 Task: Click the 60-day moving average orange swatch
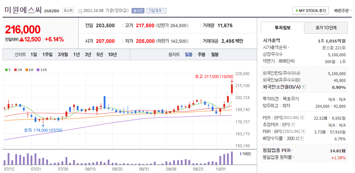pyautogui.click(x=27, y=70)
